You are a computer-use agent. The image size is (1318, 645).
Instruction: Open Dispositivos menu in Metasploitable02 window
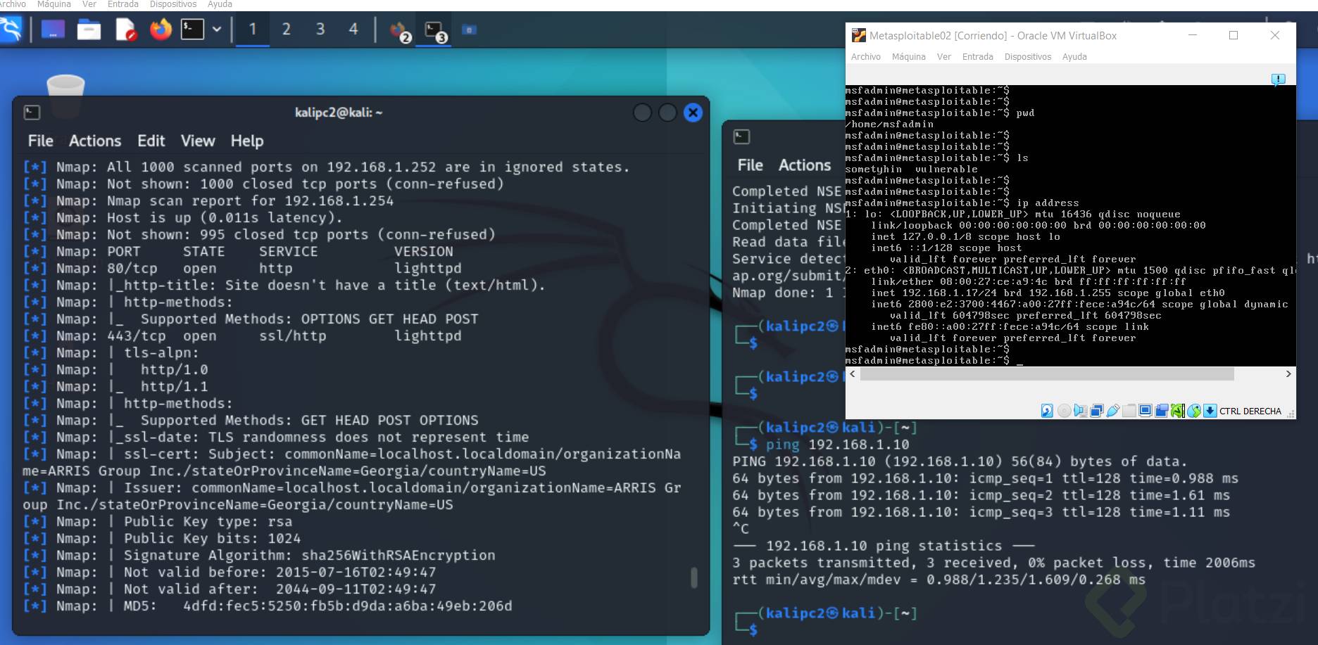tap(1028, 57)
